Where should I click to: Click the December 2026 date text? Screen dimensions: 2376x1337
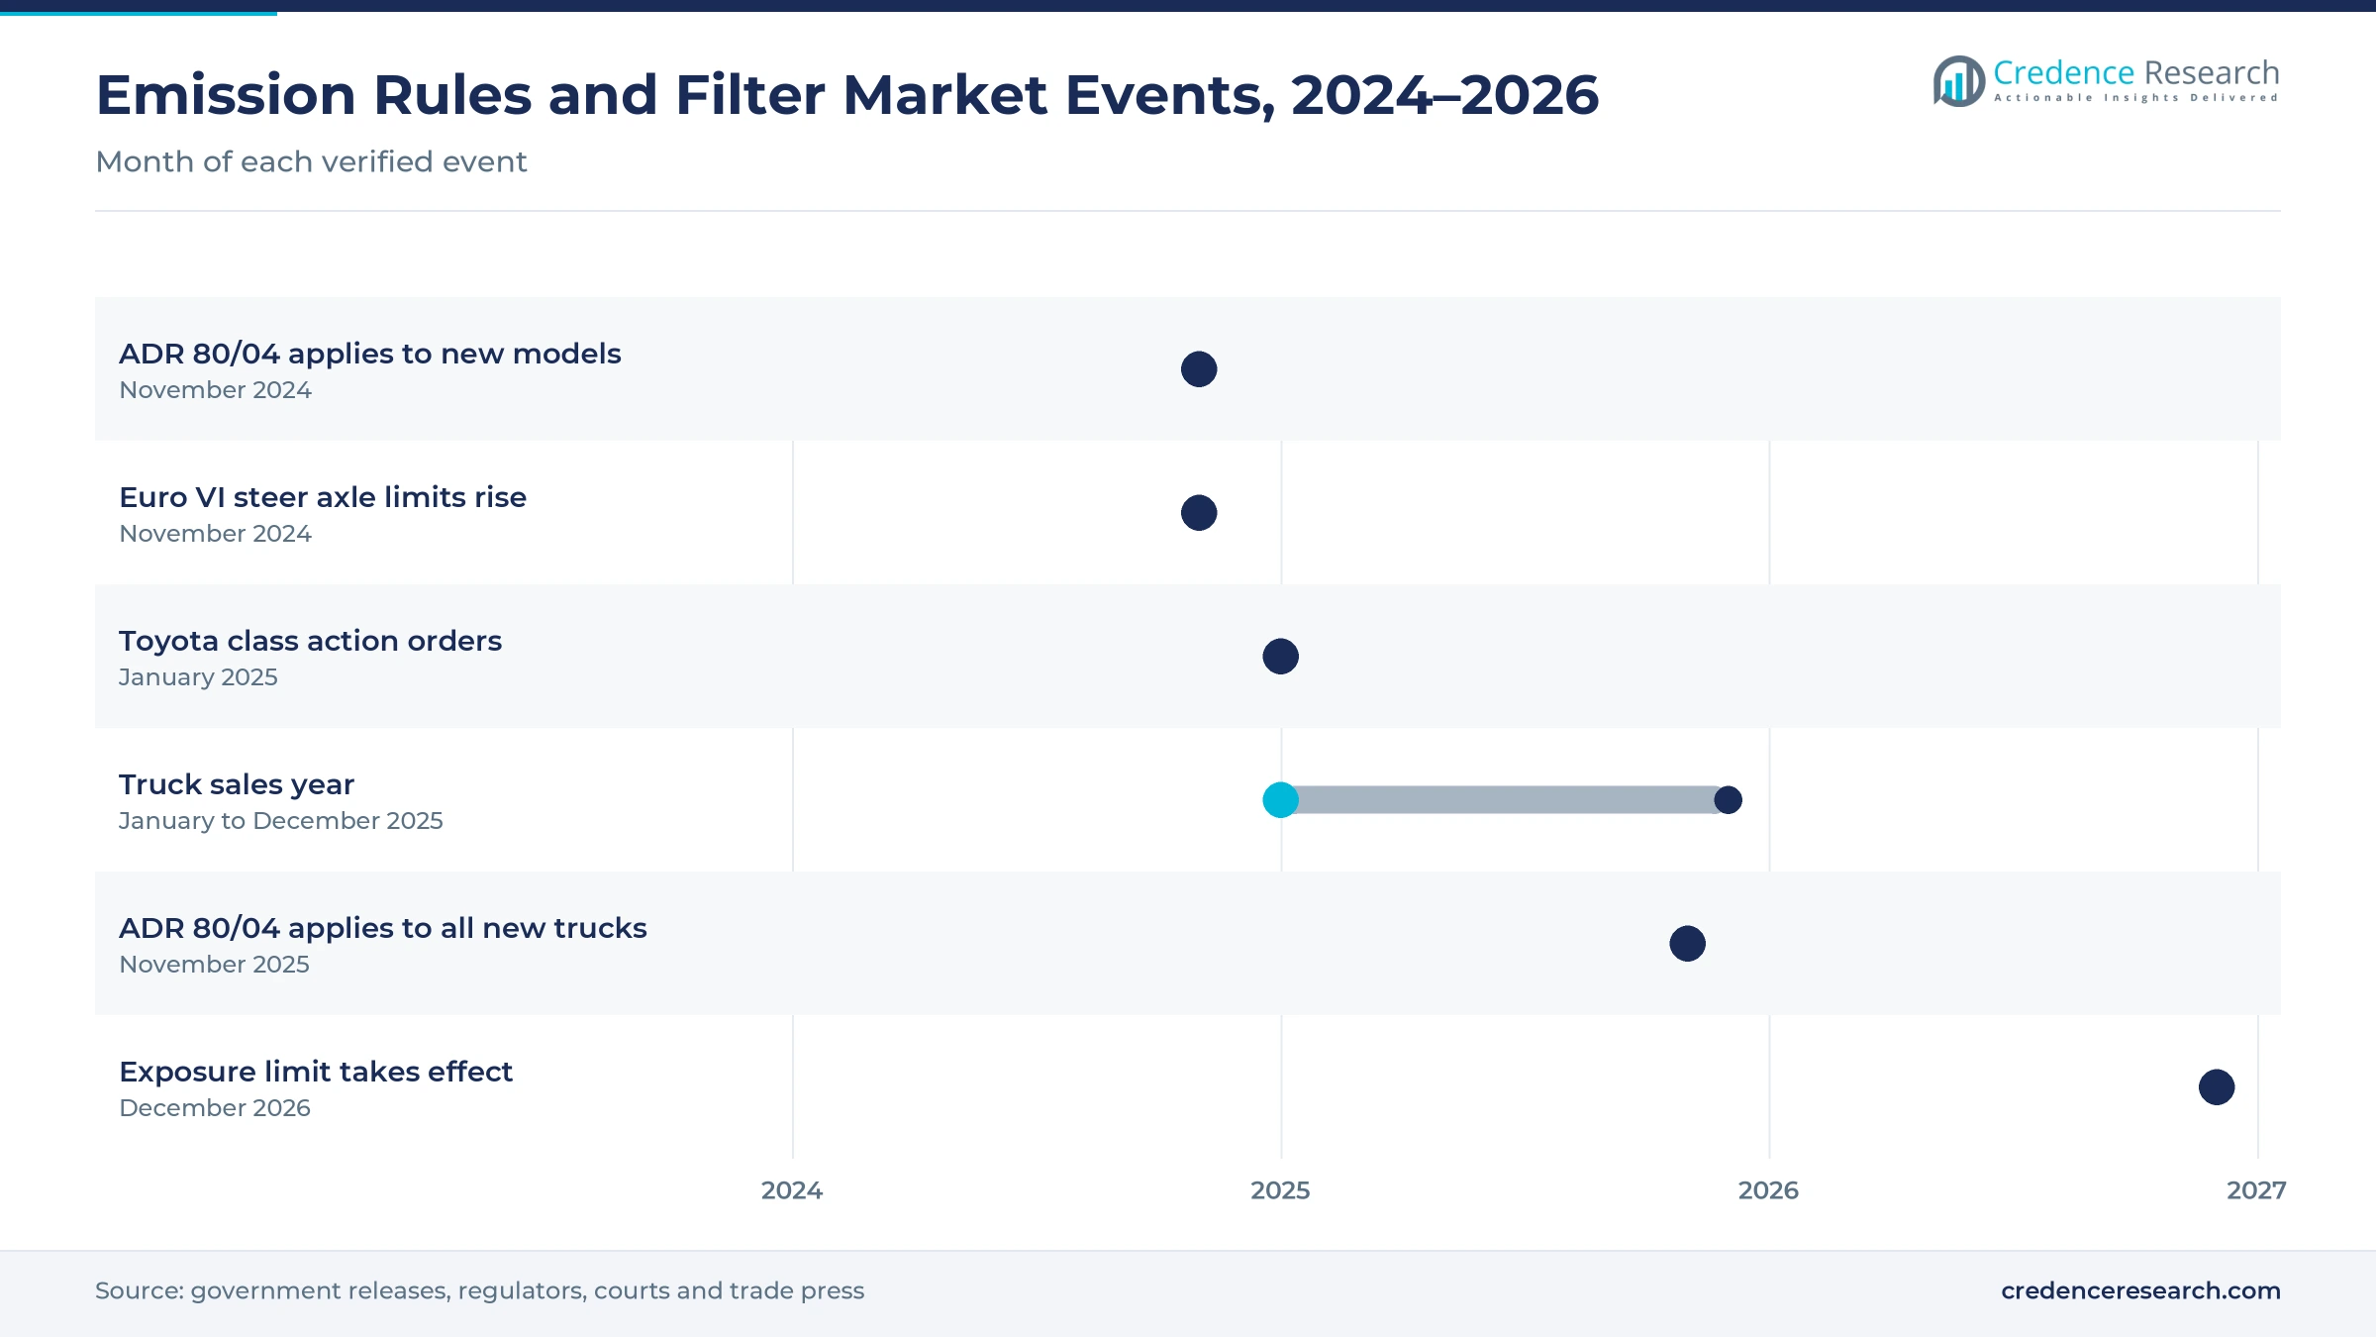[x=215, y=1108]
